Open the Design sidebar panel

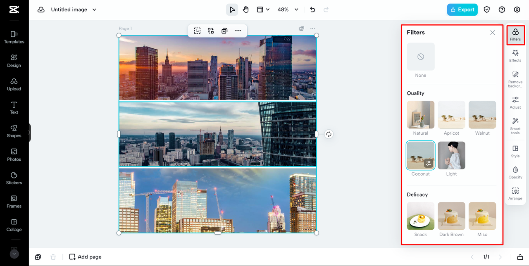click(x=14, y=60)
